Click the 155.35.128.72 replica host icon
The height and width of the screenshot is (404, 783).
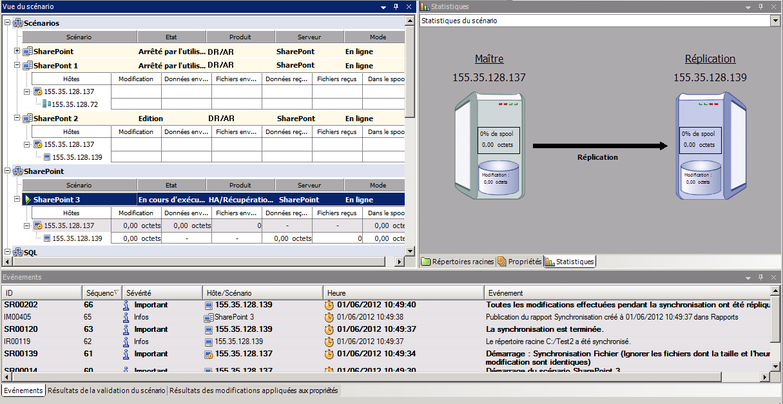coord(46,104)
